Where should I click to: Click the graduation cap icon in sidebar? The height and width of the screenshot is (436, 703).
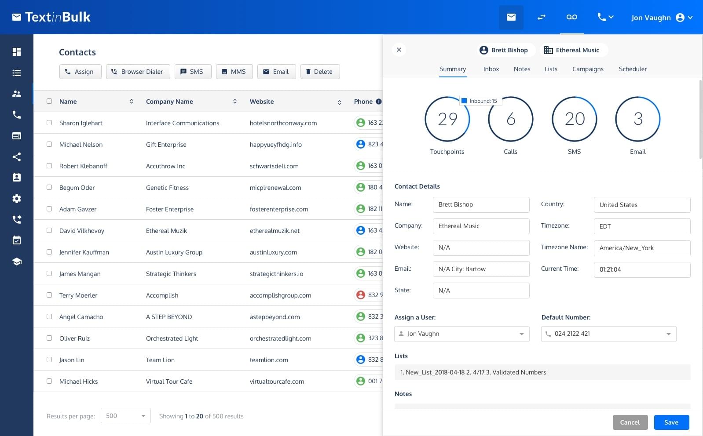point(17,262)
